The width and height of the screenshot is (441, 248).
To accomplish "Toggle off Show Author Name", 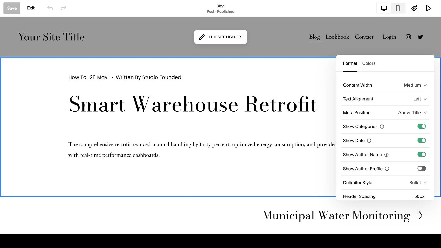I will coord(422,154).
